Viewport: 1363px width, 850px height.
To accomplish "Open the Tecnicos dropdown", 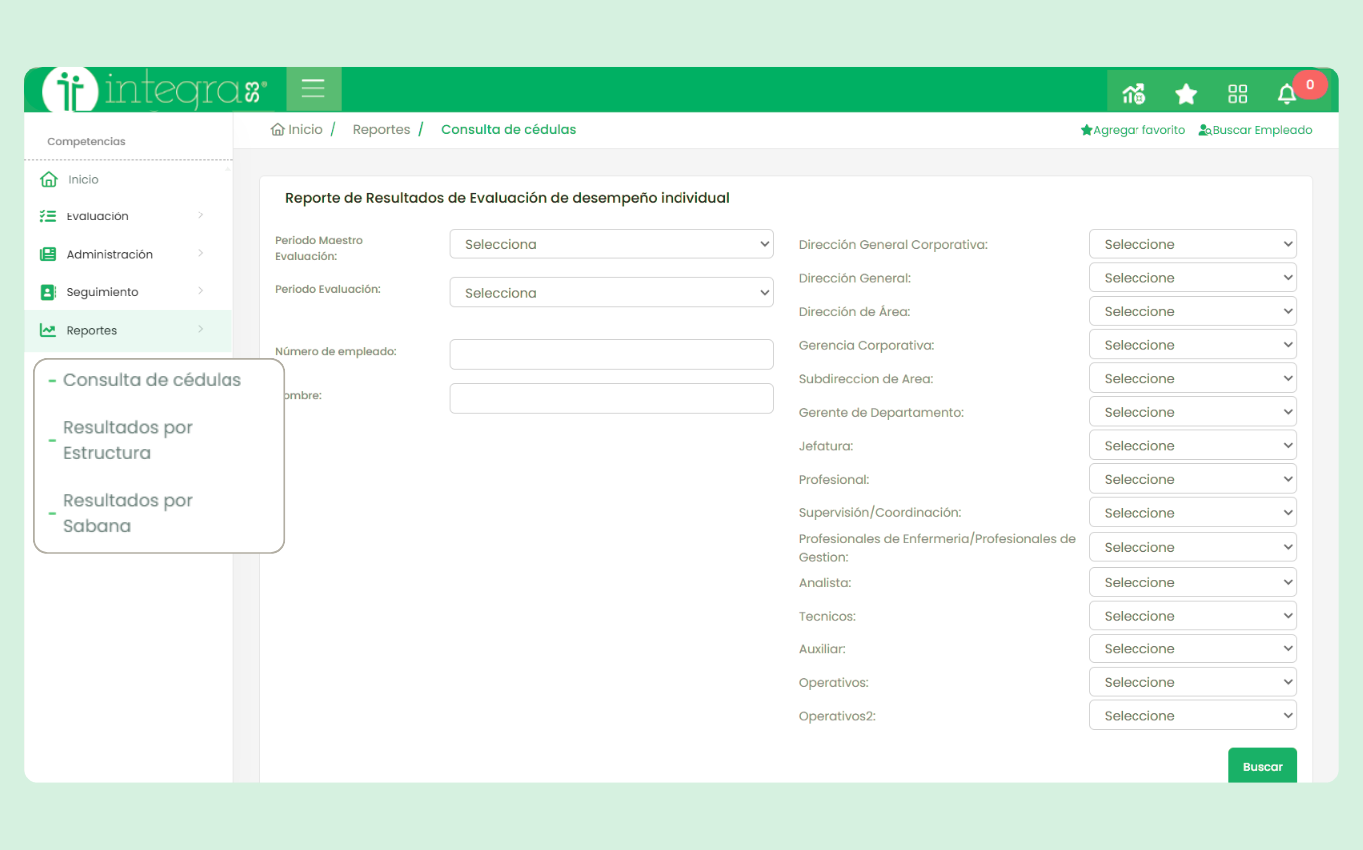I will click(1192, 616).
